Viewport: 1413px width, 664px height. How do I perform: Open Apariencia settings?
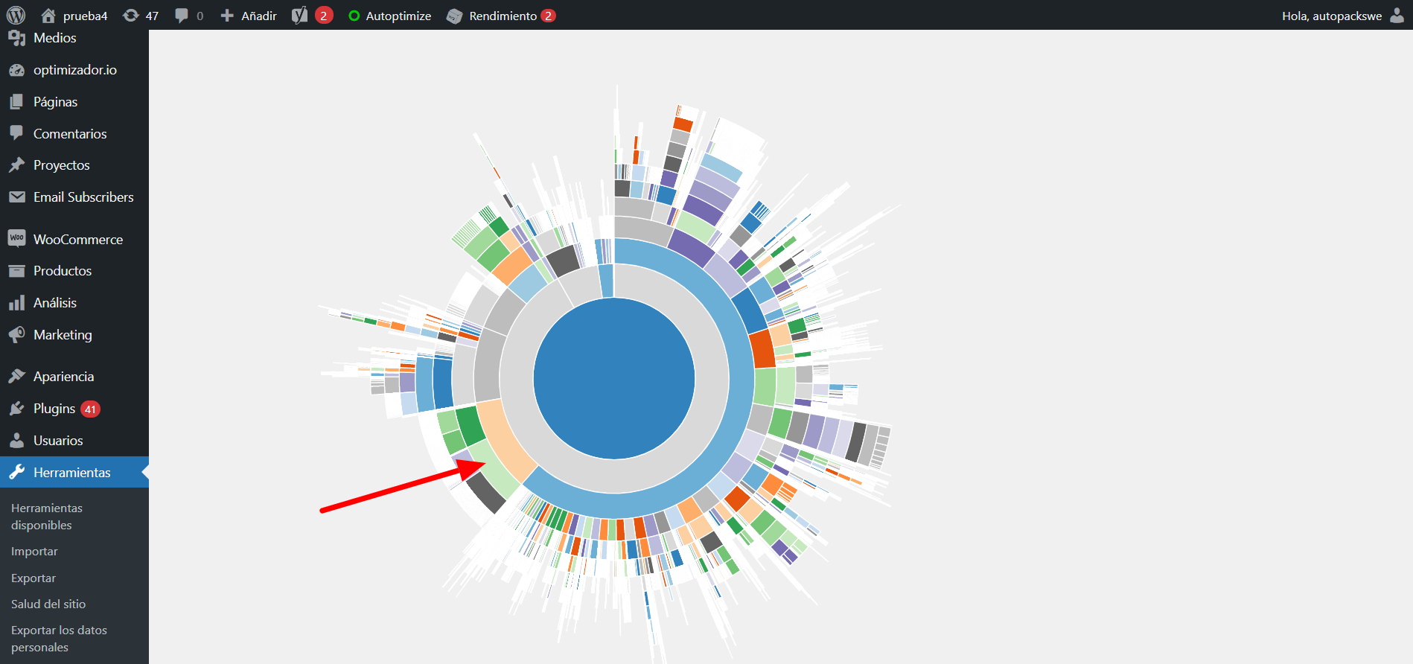pos(64,377)
